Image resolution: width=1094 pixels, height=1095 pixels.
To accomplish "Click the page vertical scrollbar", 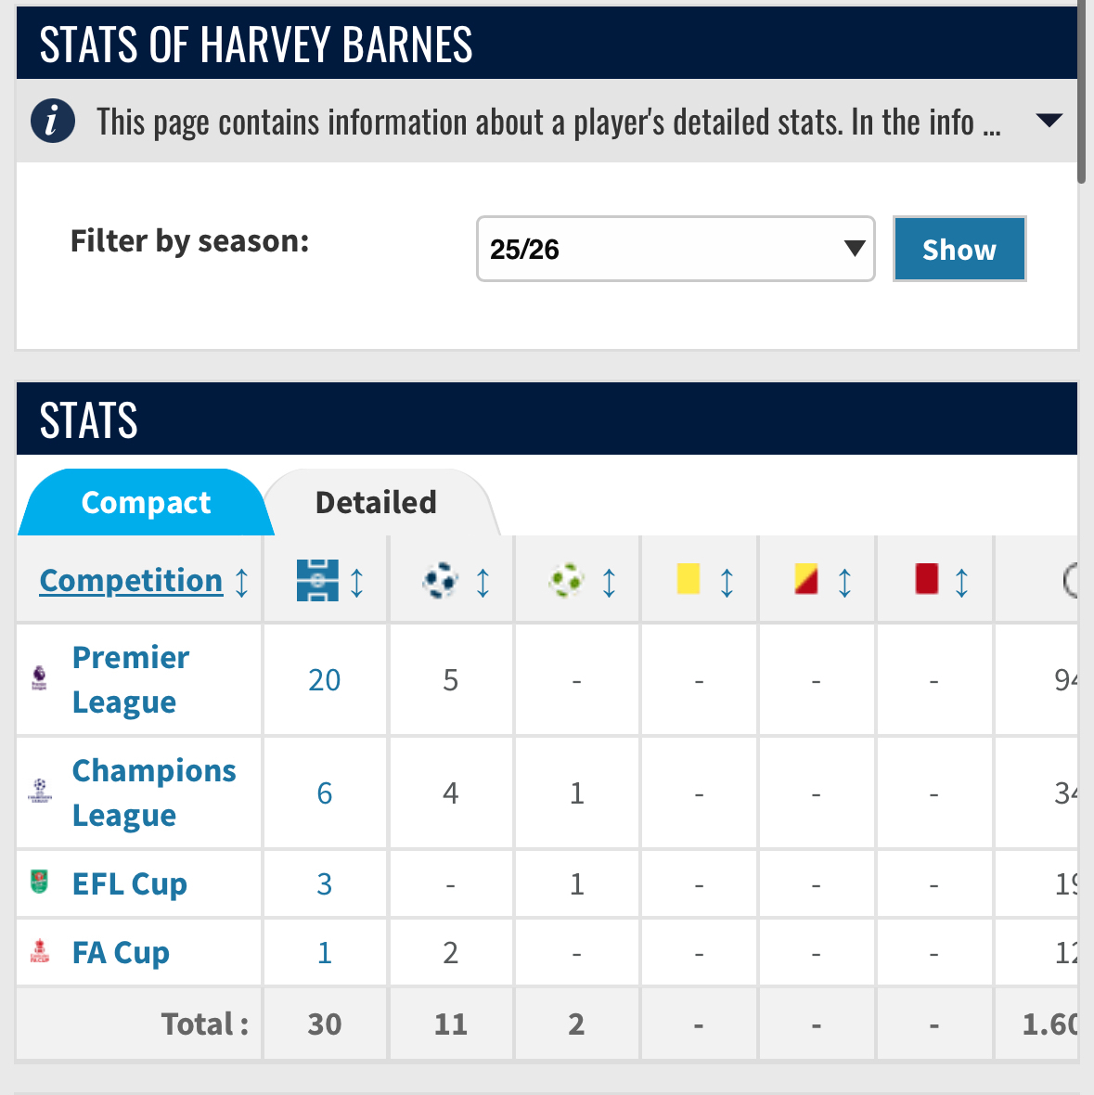I will tap(1082, 93).
